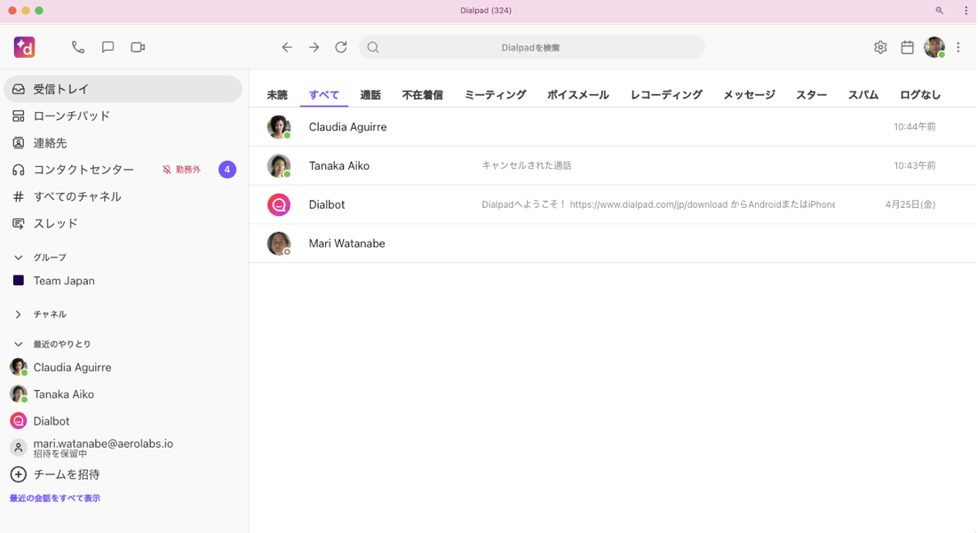Click Claudia Aguirre avatar in inbox list

tap(279, 127)
